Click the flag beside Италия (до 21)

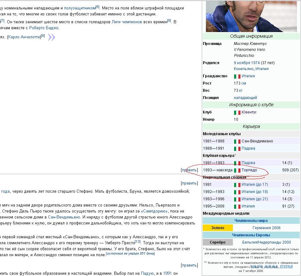point(237,199)
